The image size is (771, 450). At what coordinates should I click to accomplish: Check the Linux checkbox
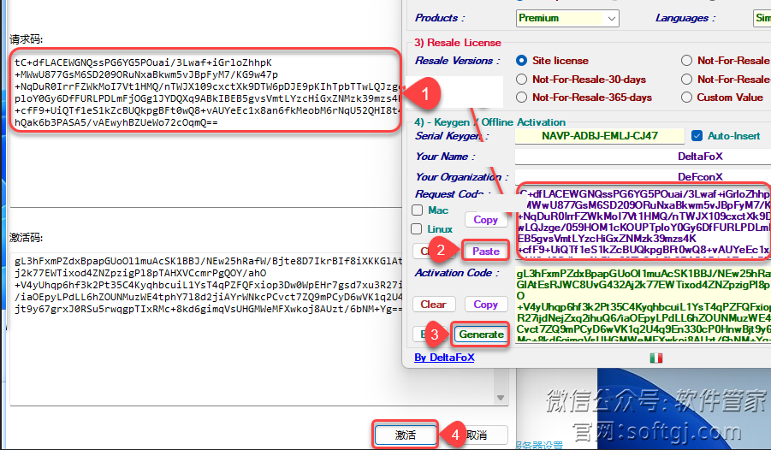[x=417, y=229]
